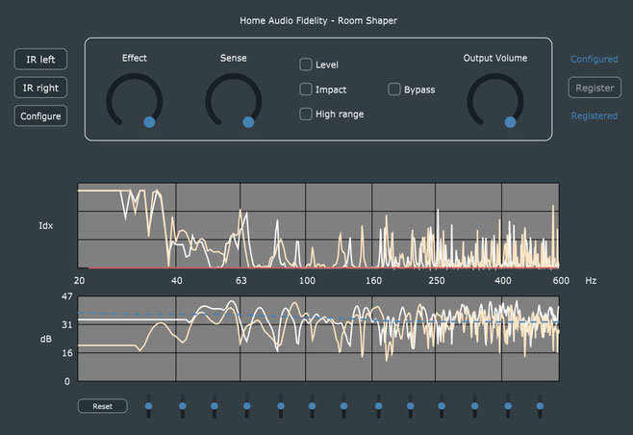Toggle the Bypass checkbox
The width and height of the screenshot is (633, 435).
(394, 90)
